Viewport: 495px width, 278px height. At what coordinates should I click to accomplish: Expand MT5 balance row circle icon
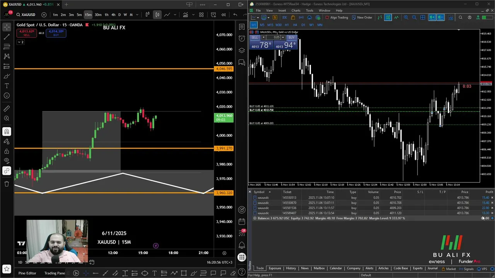(254, 218)
